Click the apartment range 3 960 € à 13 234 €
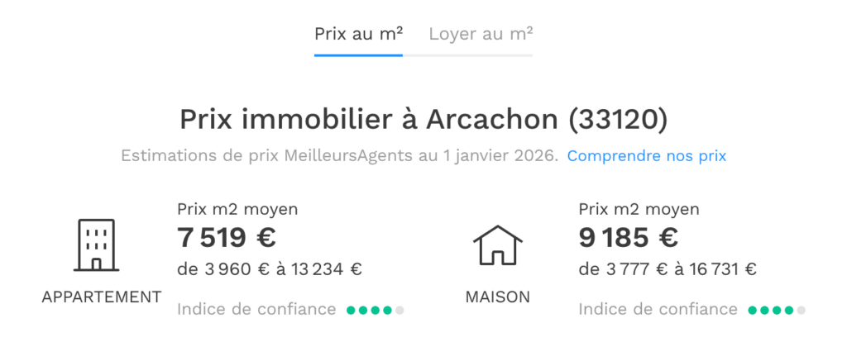847x356 pixels. 270,269
